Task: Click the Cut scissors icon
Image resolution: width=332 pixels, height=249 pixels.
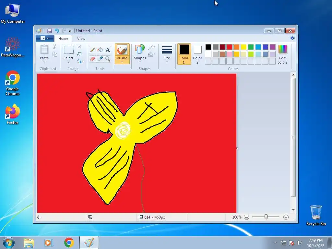Action: 54,47
